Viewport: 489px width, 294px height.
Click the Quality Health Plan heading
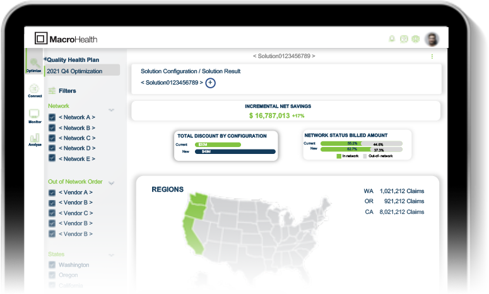[73, 60]
